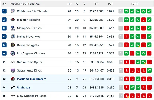Image resolution: width=154 pixels, height=100 pixels.
Task: Click the Oklahoma City Thunder logo
Action: pos(13,11)
